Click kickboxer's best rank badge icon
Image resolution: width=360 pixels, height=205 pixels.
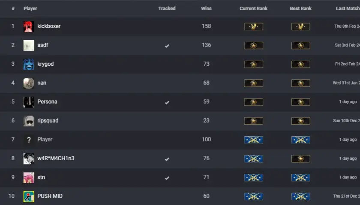301,26
